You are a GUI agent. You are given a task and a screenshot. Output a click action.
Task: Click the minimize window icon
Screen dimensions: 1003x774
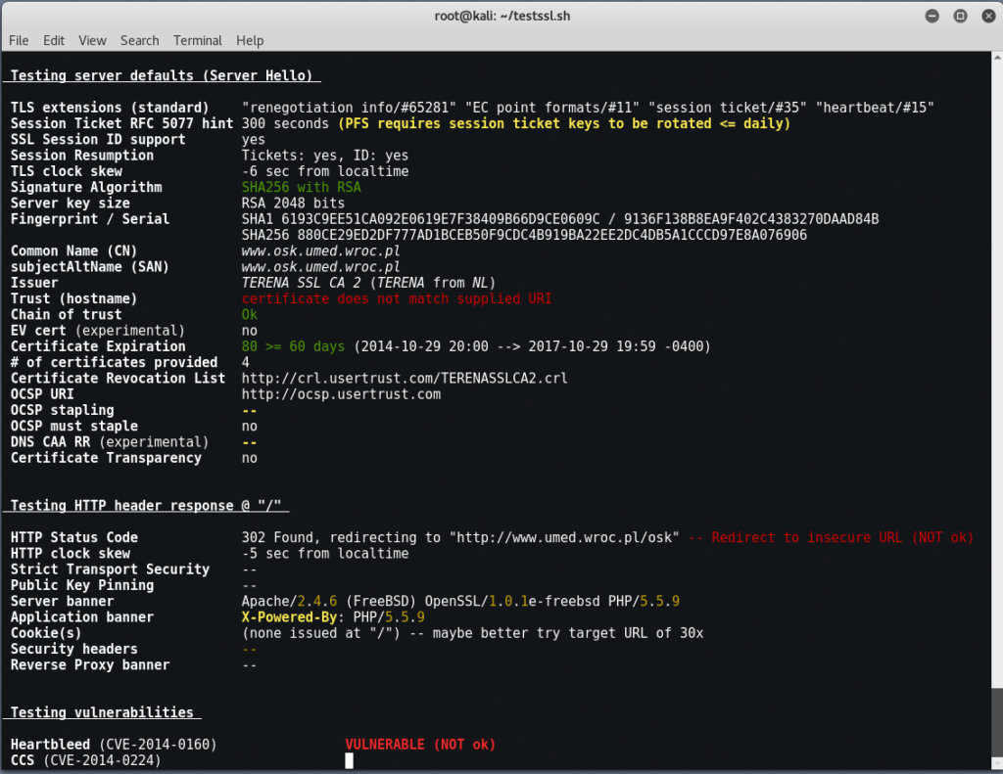931,15
